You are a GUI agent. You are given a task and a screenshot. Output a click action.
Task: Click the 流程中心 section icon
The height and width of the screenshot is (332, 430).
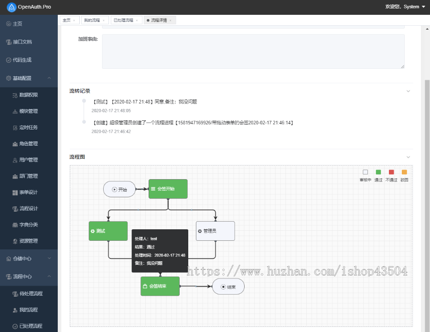9,277
